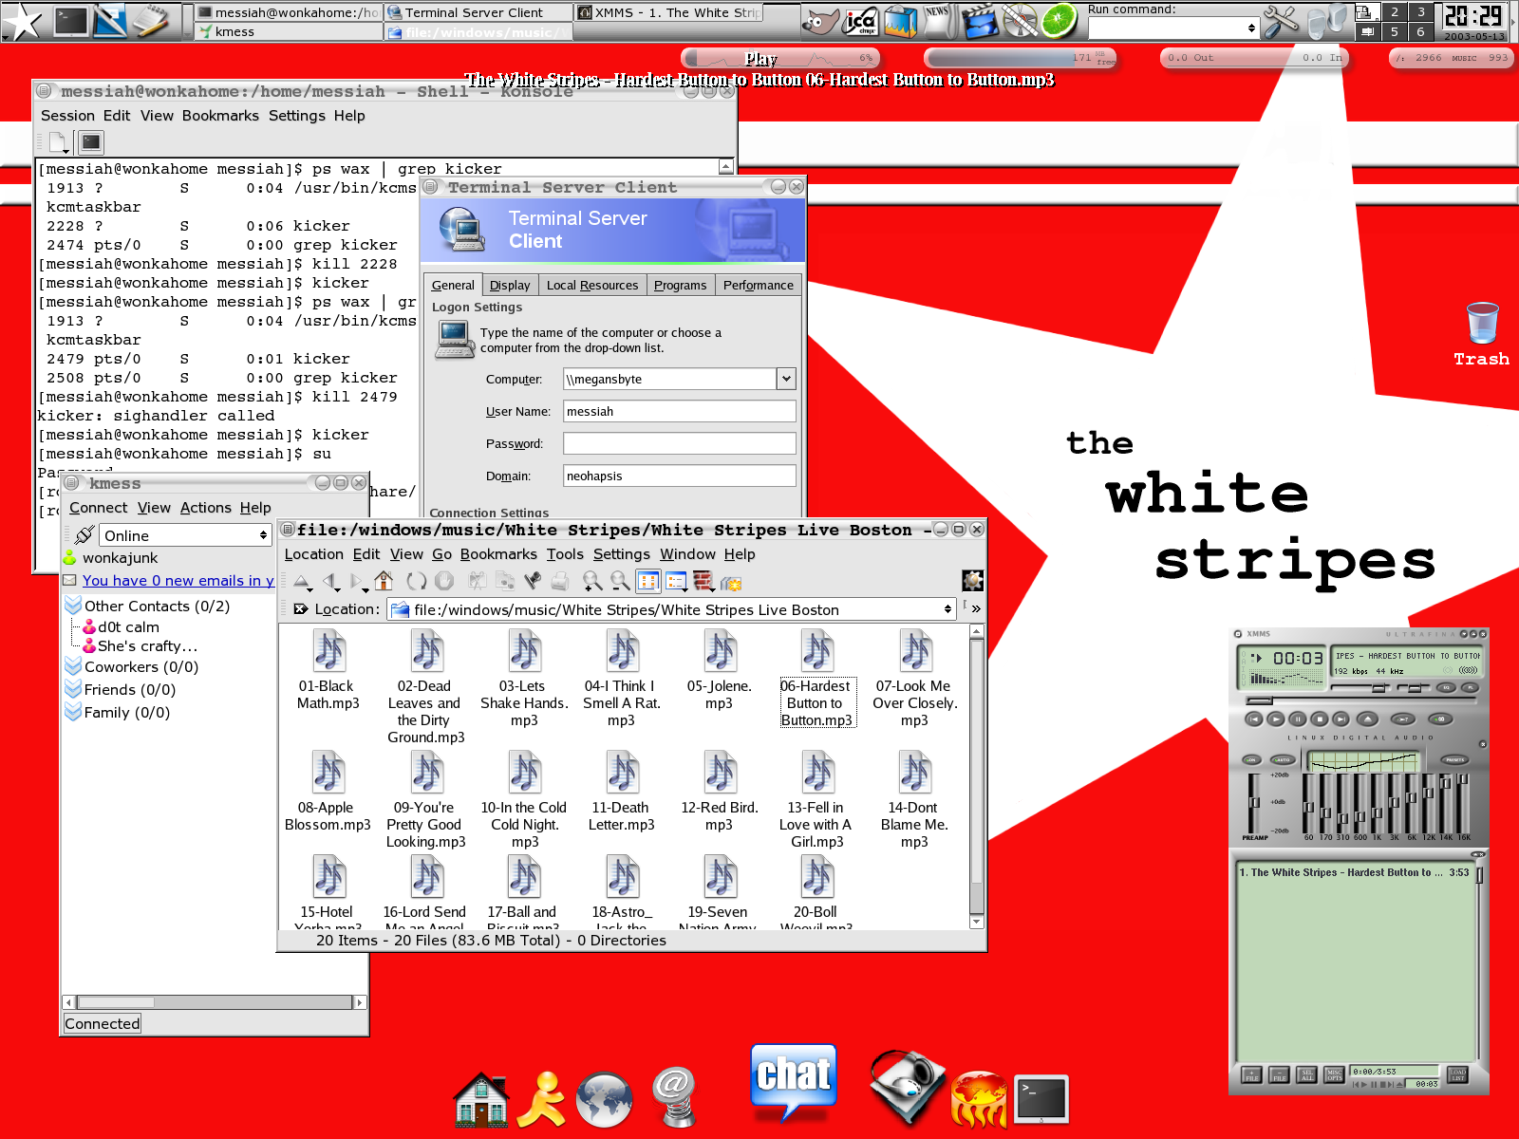Launch Citrix ICA client from panel

pos(861,21)
